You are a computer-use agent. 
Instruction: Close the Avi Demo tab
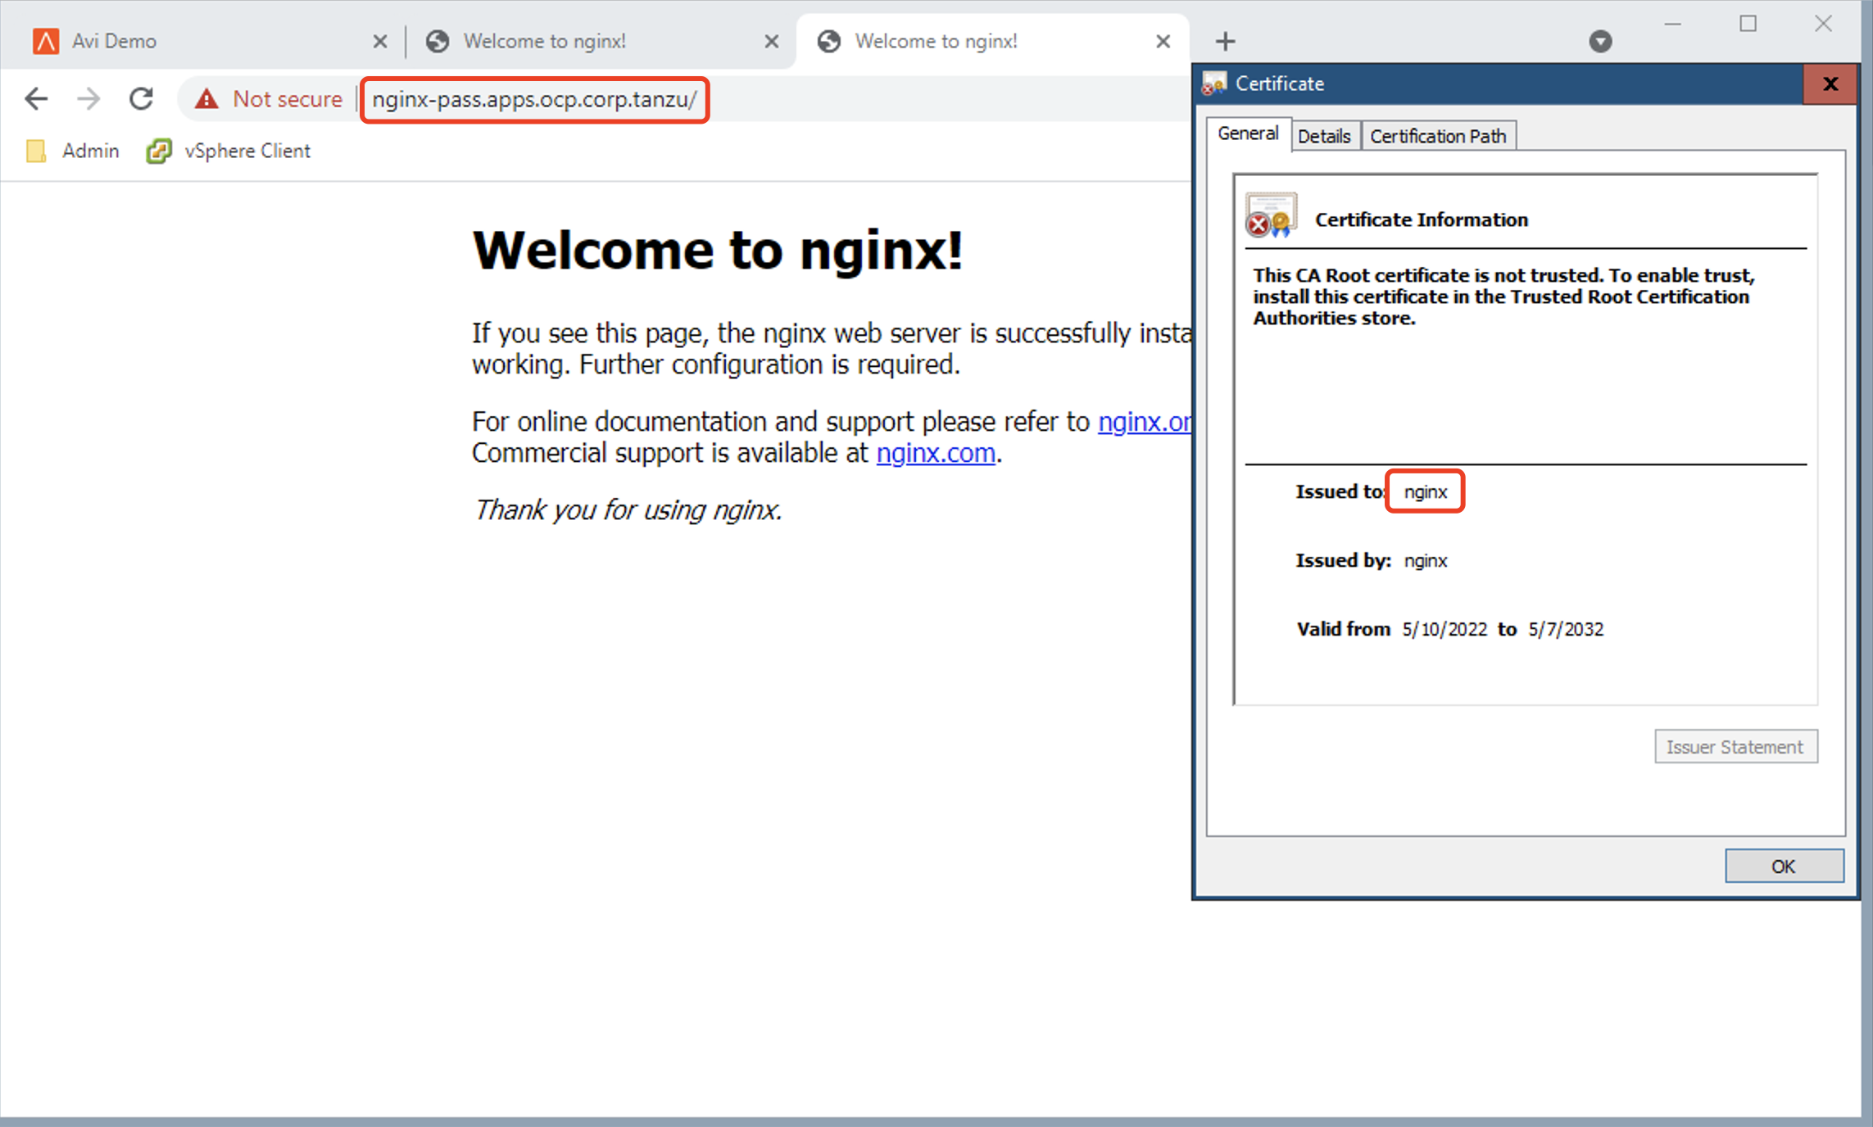point(379,41)
